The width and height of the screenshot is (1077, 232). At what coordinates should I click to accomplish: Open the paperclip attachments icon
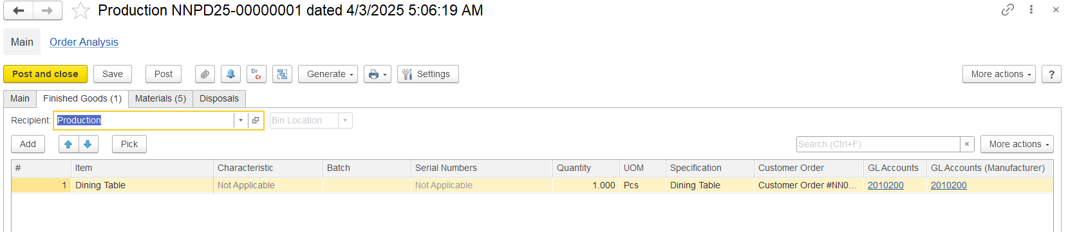(x=205, y=74)
